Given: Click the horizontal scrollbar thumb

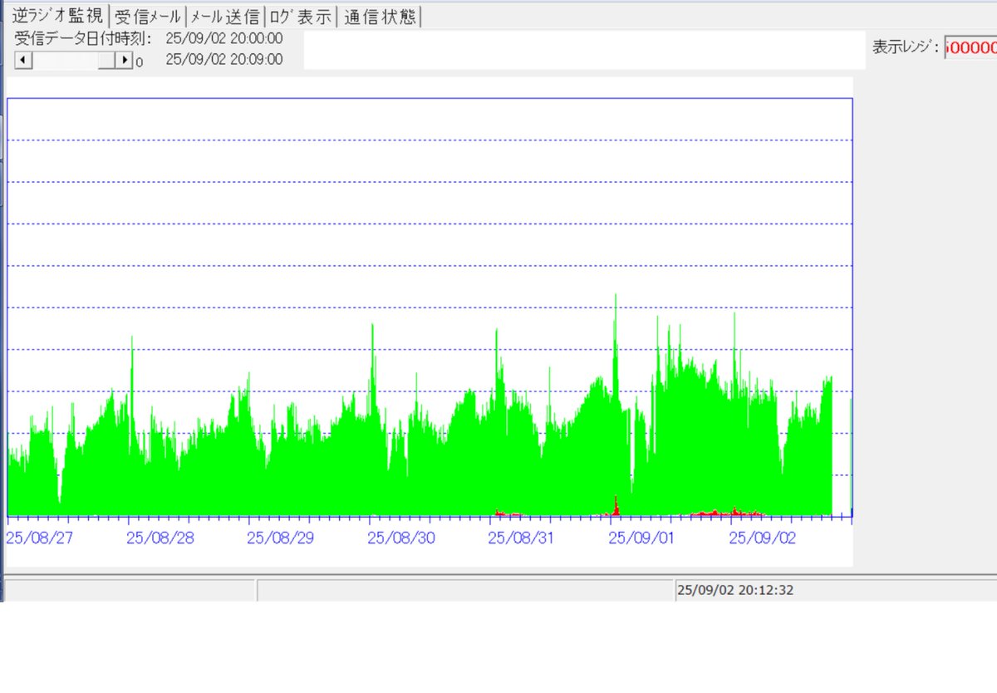Looking at the screenshot, I should click(x=106, y=60).
